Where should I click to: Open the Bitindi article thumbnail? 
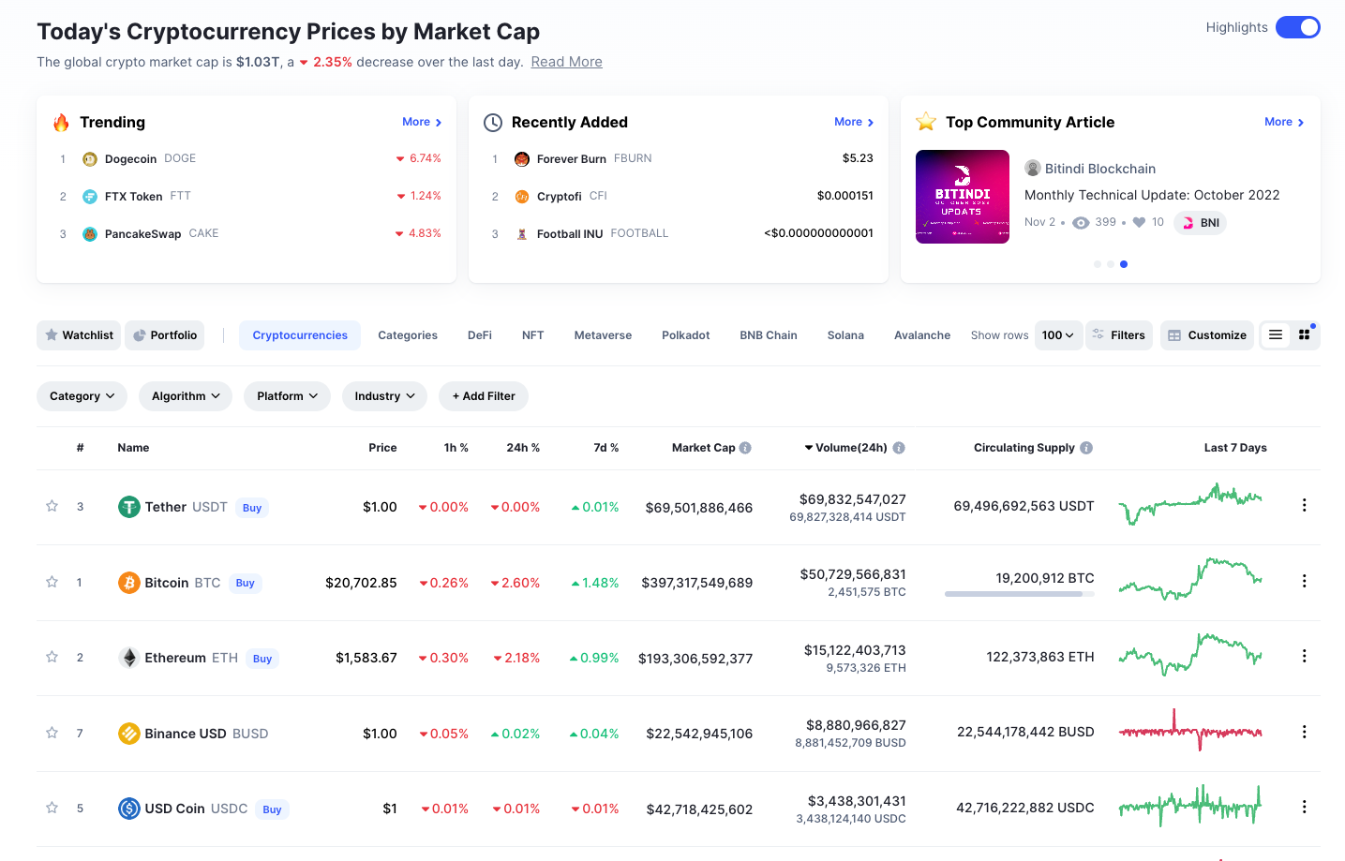[x=963, y=197]
